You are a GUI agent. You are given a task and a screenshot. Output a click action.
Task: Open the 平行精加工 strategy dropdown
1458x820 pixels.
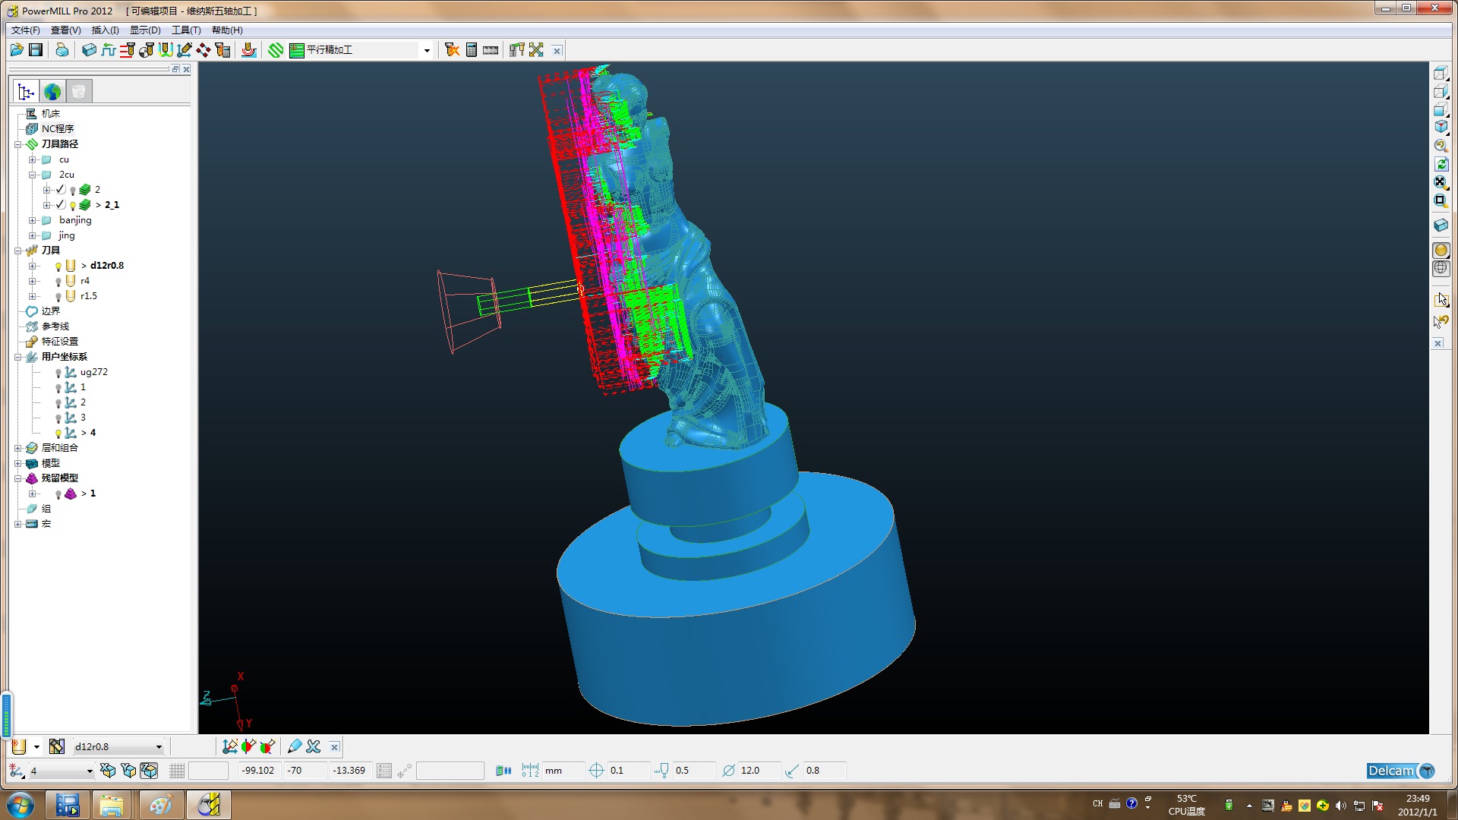427,51
